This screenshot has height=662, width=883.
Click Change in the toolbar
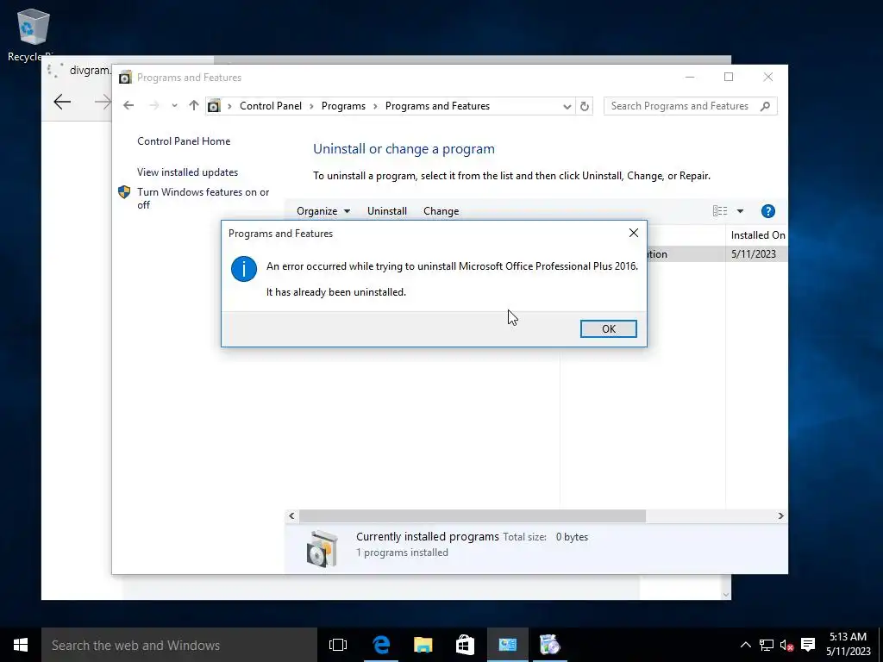tap(441, 211)
